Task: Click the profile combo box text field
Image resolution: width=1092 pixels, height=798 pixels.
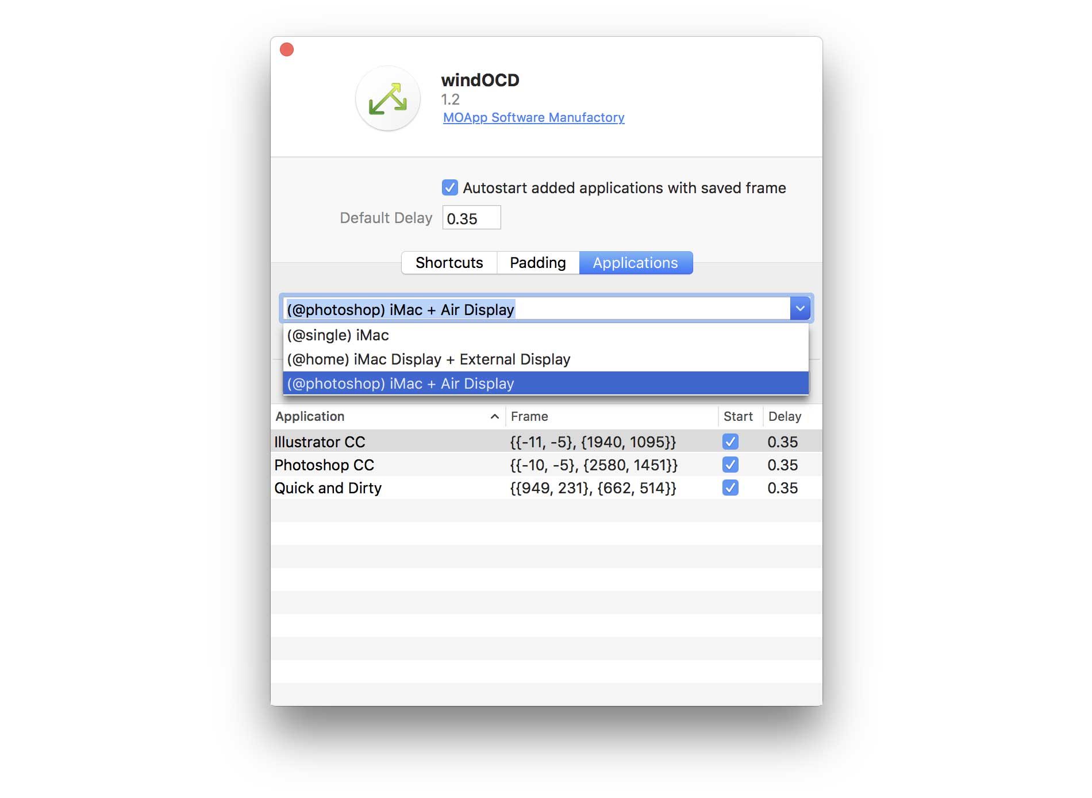Action: tap(536, 309)
